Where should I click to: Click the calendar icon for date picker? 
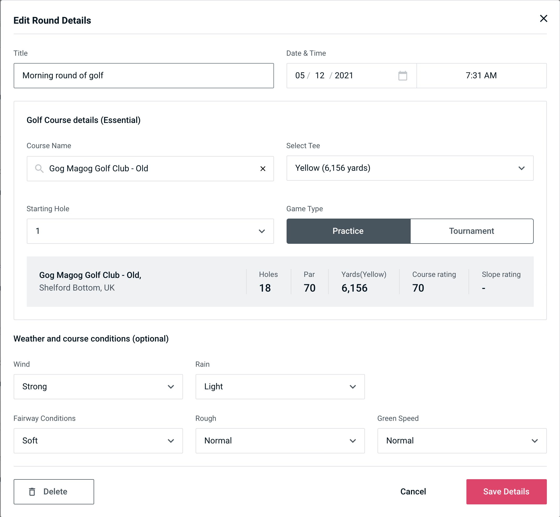(403, 76)
